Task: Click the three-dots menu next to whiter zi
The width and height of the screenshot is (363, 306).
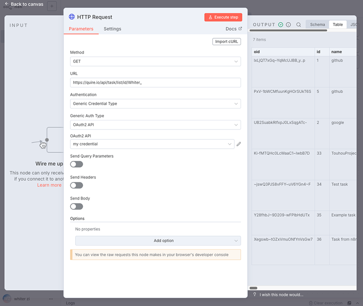Action: coord(51,298)
